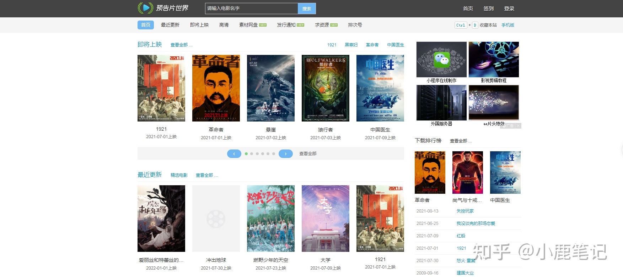Open the 中国医生 poster in 下载排行榜
Viewport: 623px width, 277px height.
(505, 173)
